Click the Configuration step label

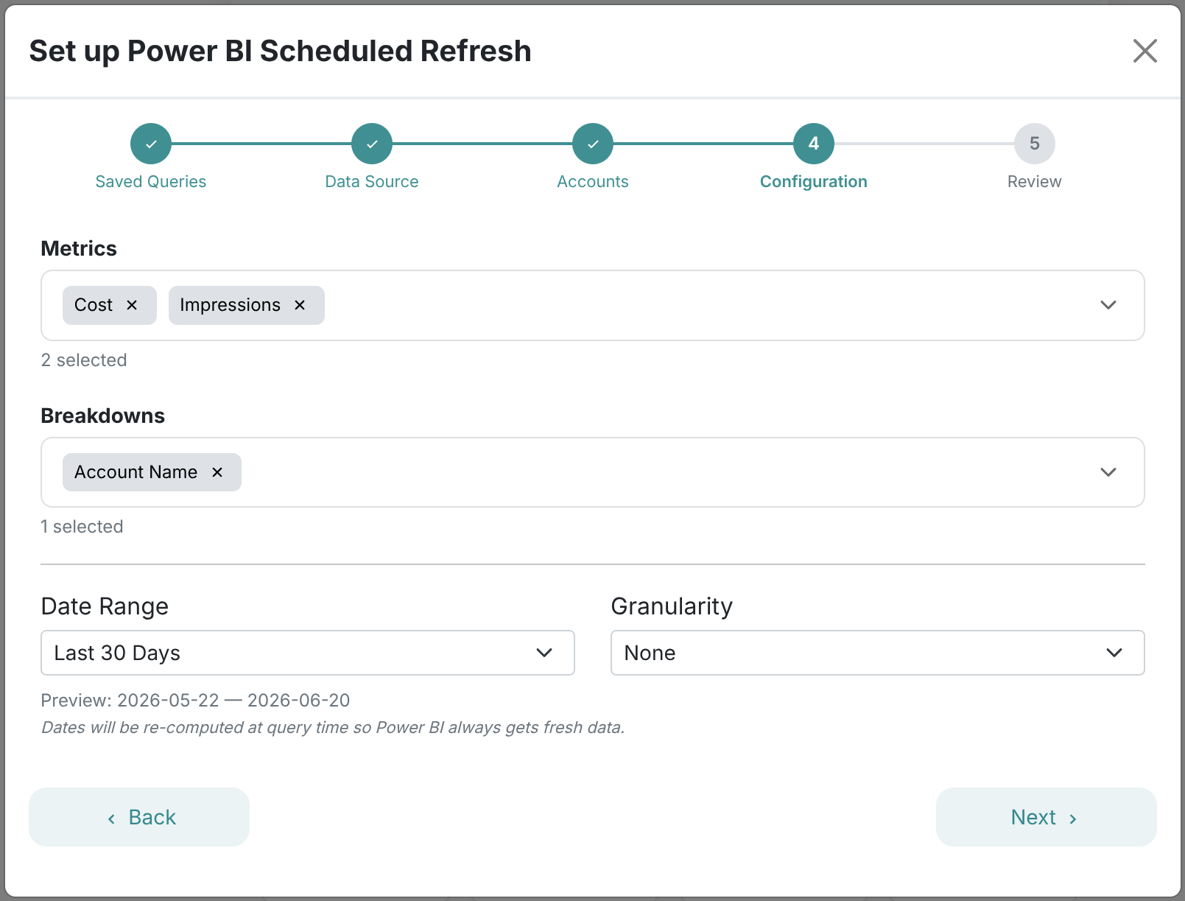(x=814, y=182)
